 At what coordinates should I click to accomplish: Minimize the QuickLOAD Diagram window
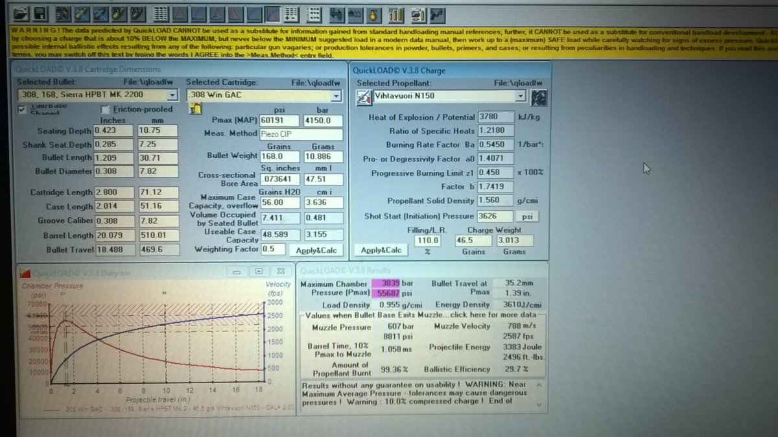(x=237, y=271)
